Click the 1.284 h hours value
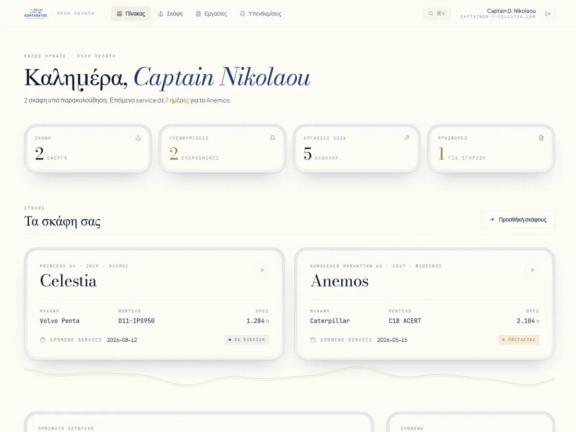Image resolution: width=576 pixels, height=432 pixels. coord(258,321)
